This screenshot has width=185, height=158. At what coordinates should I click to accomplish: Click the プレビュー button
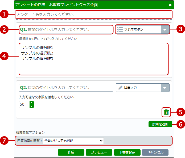tap(99, 152)
